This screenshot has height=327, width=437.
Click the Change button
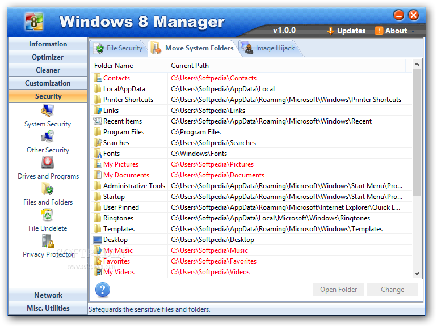click(392, 290)
